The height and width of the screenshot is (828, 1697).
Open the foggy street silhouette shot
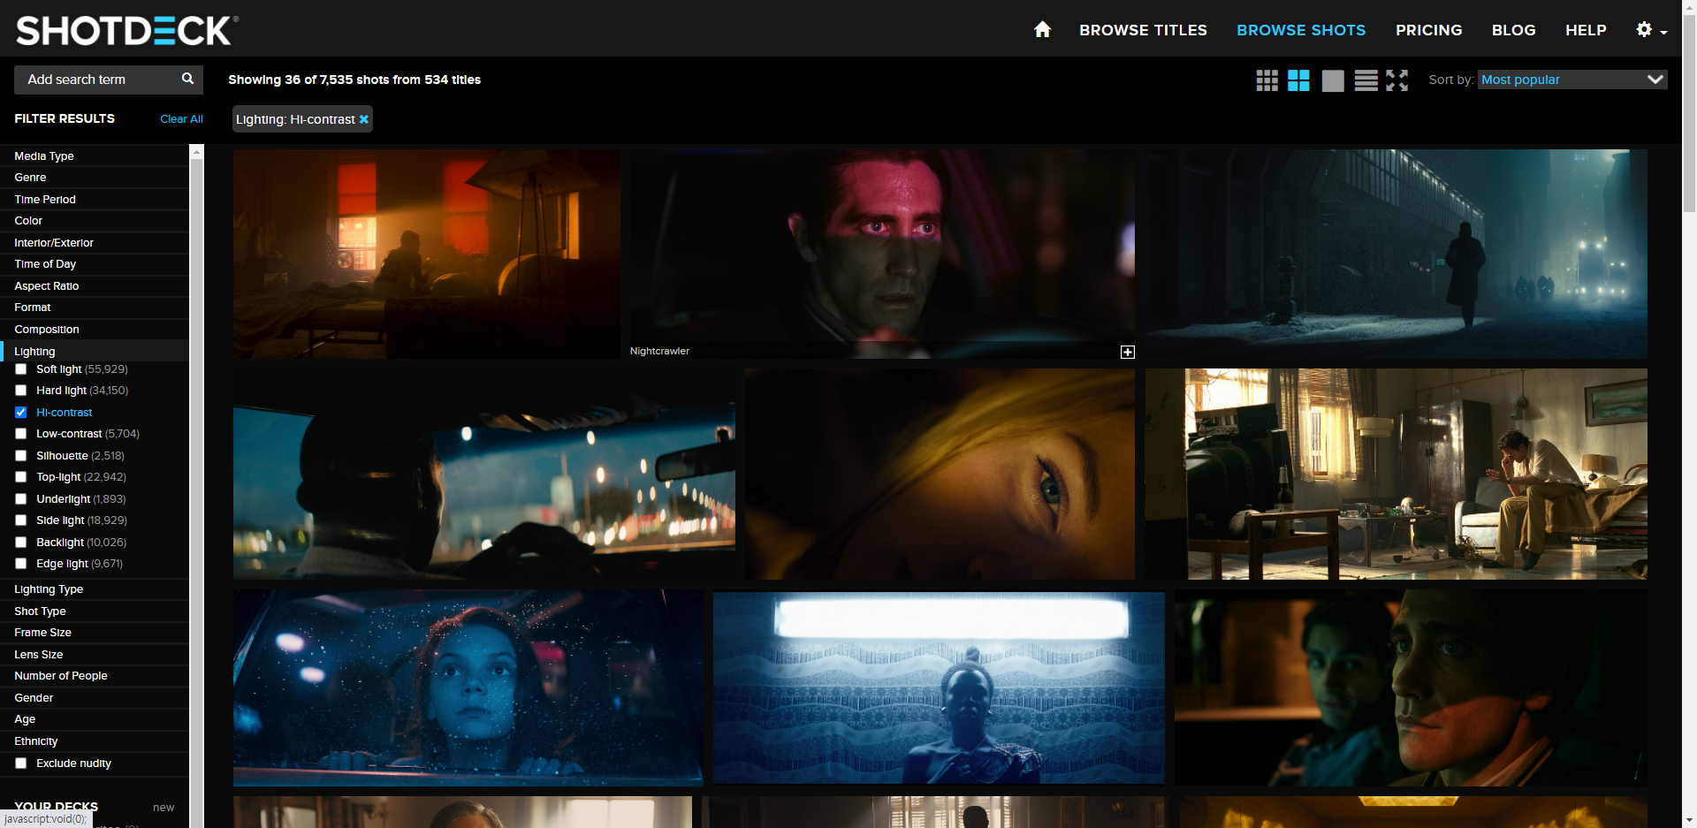[1396, 254]
